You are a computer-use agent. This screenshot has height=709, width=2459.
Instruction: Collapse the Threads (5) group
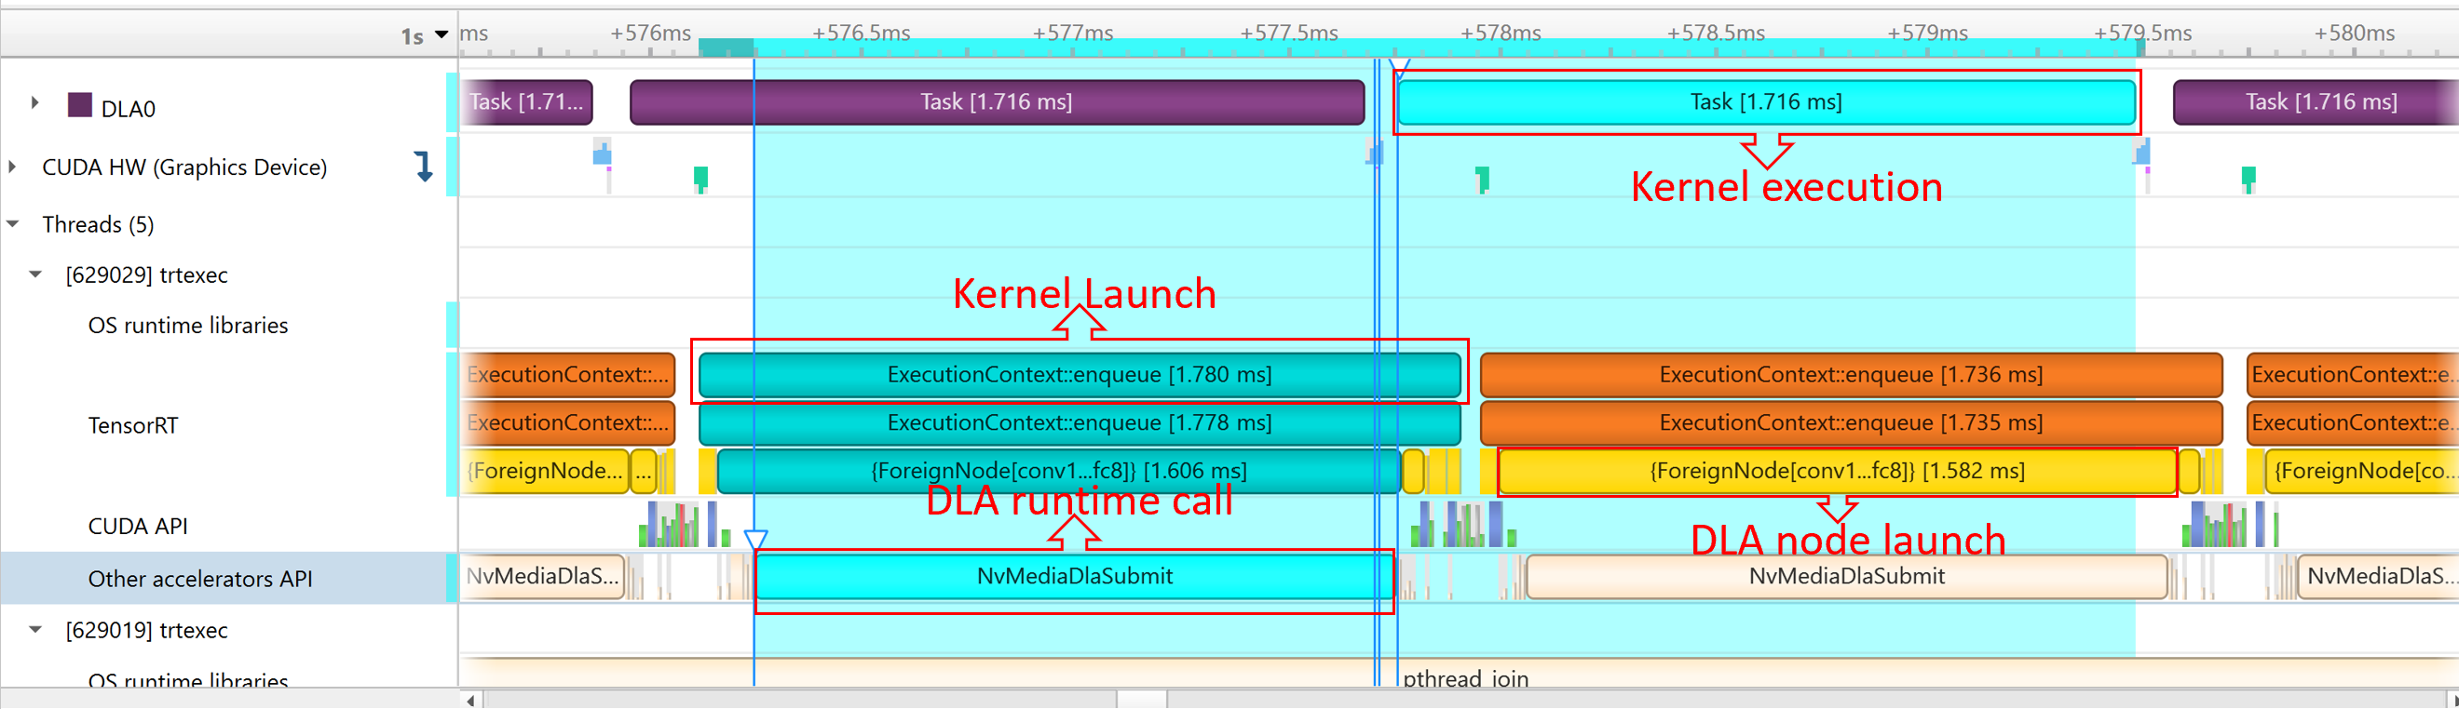[13, 224]
